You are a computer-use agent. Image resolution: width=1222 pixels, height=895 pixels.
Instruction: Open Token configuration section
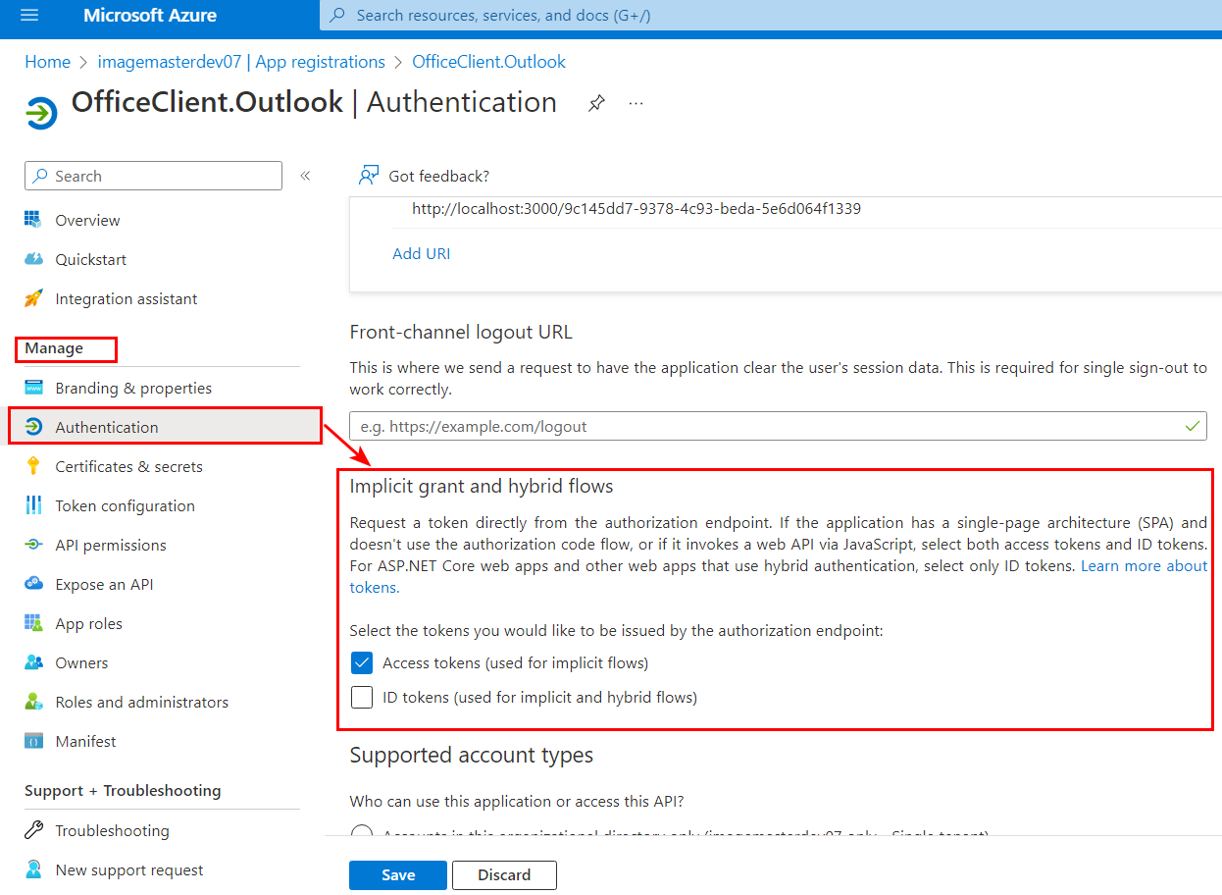tap(125, 505)
